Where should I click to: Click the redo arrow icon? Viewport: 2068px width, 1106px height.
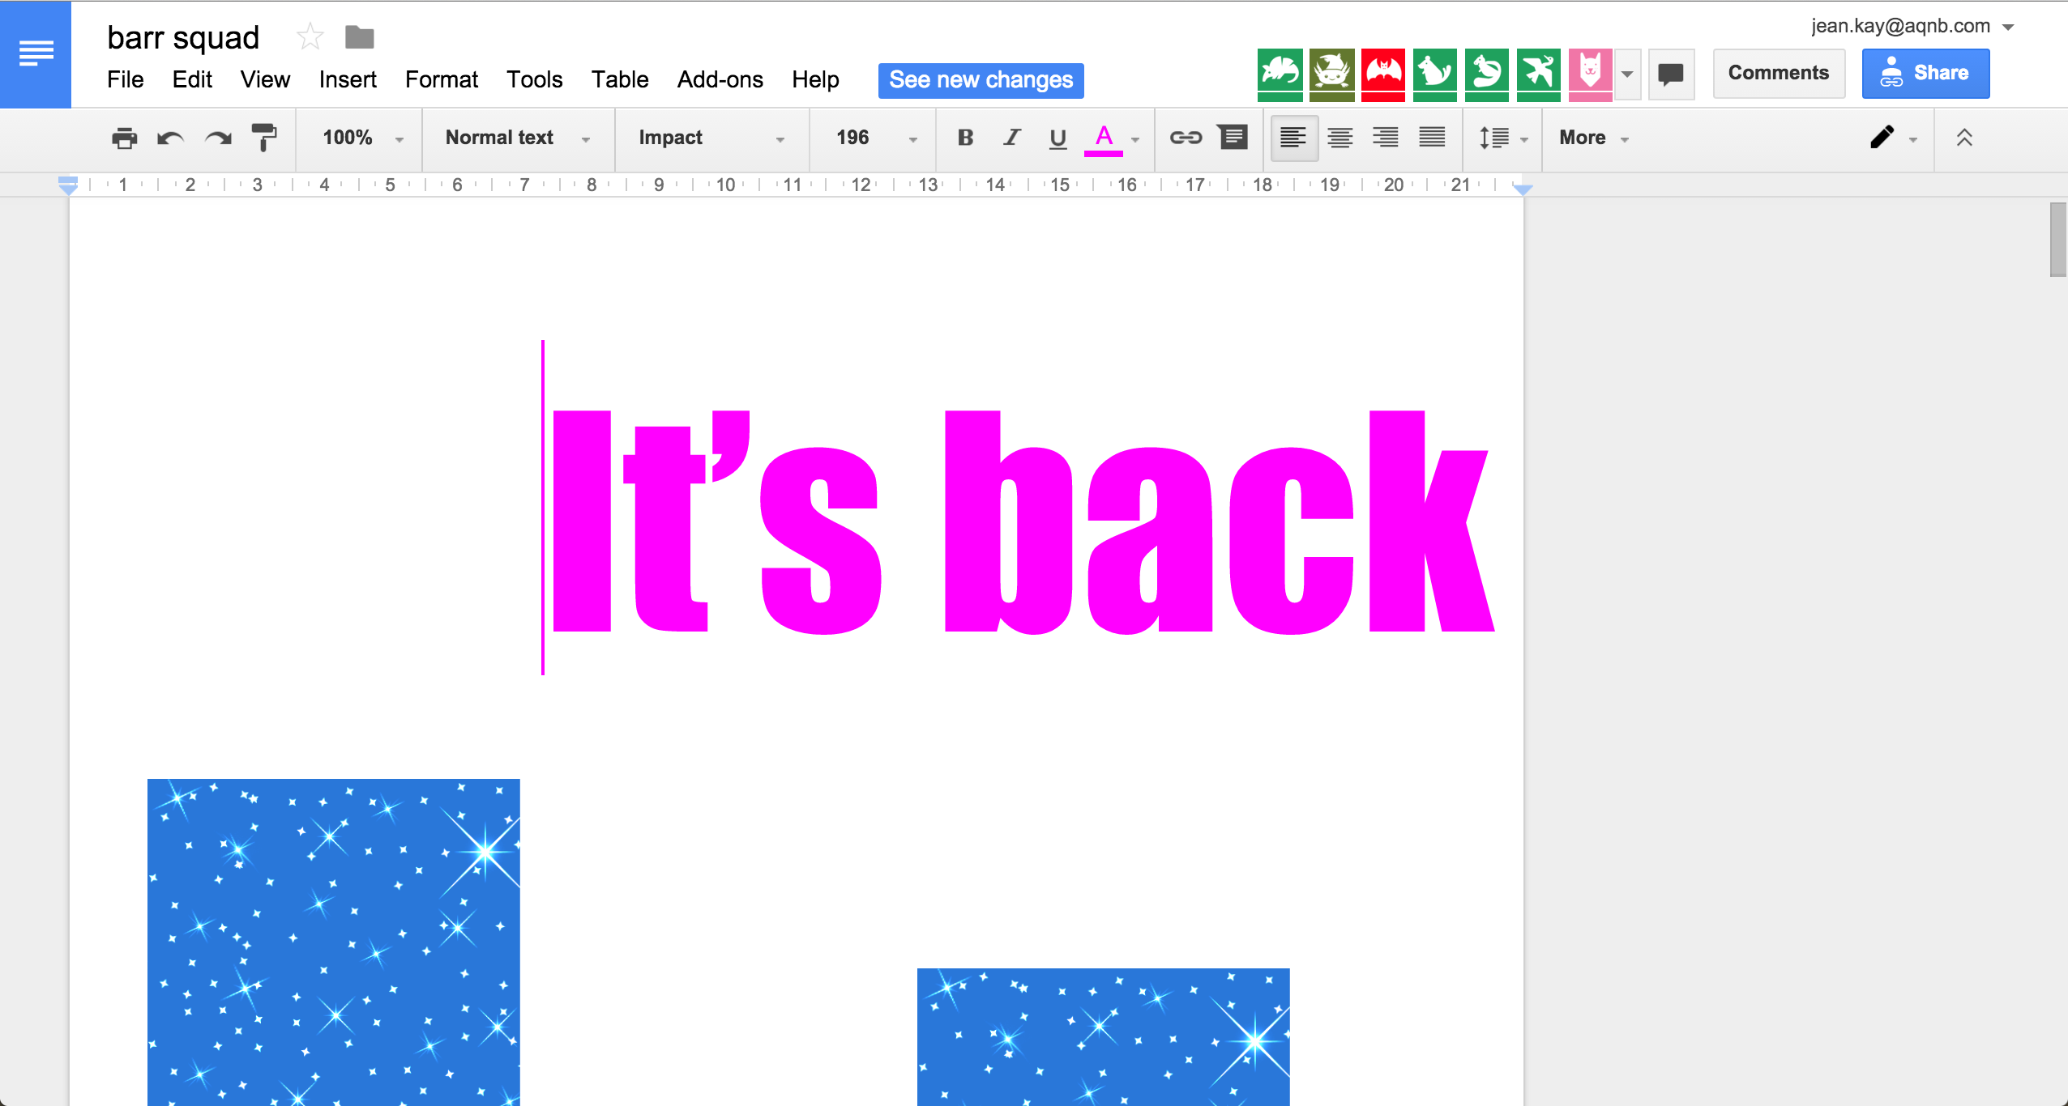[x=217, y=138]
